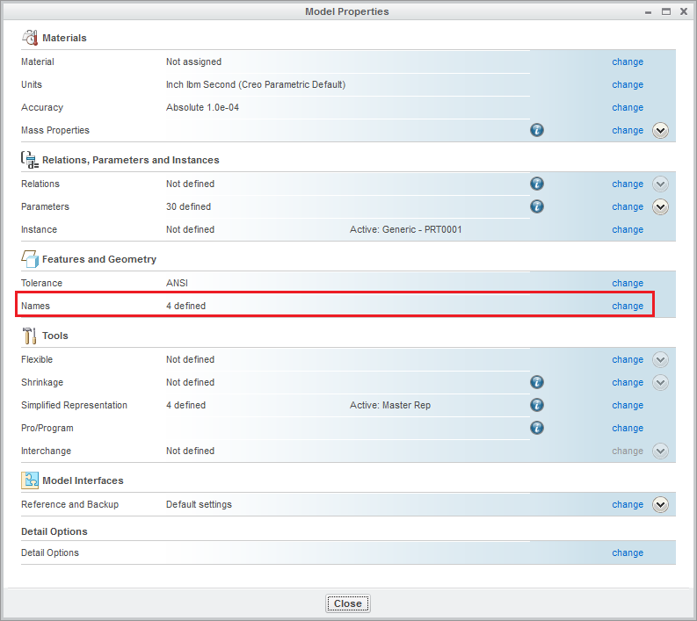Open info icon for Relations
697x621 pixels.
[537, 184]
